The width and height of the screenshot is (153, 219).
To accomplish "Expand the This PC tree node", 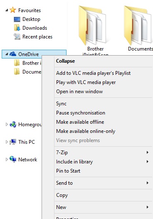I will click(x=7, y=142).
